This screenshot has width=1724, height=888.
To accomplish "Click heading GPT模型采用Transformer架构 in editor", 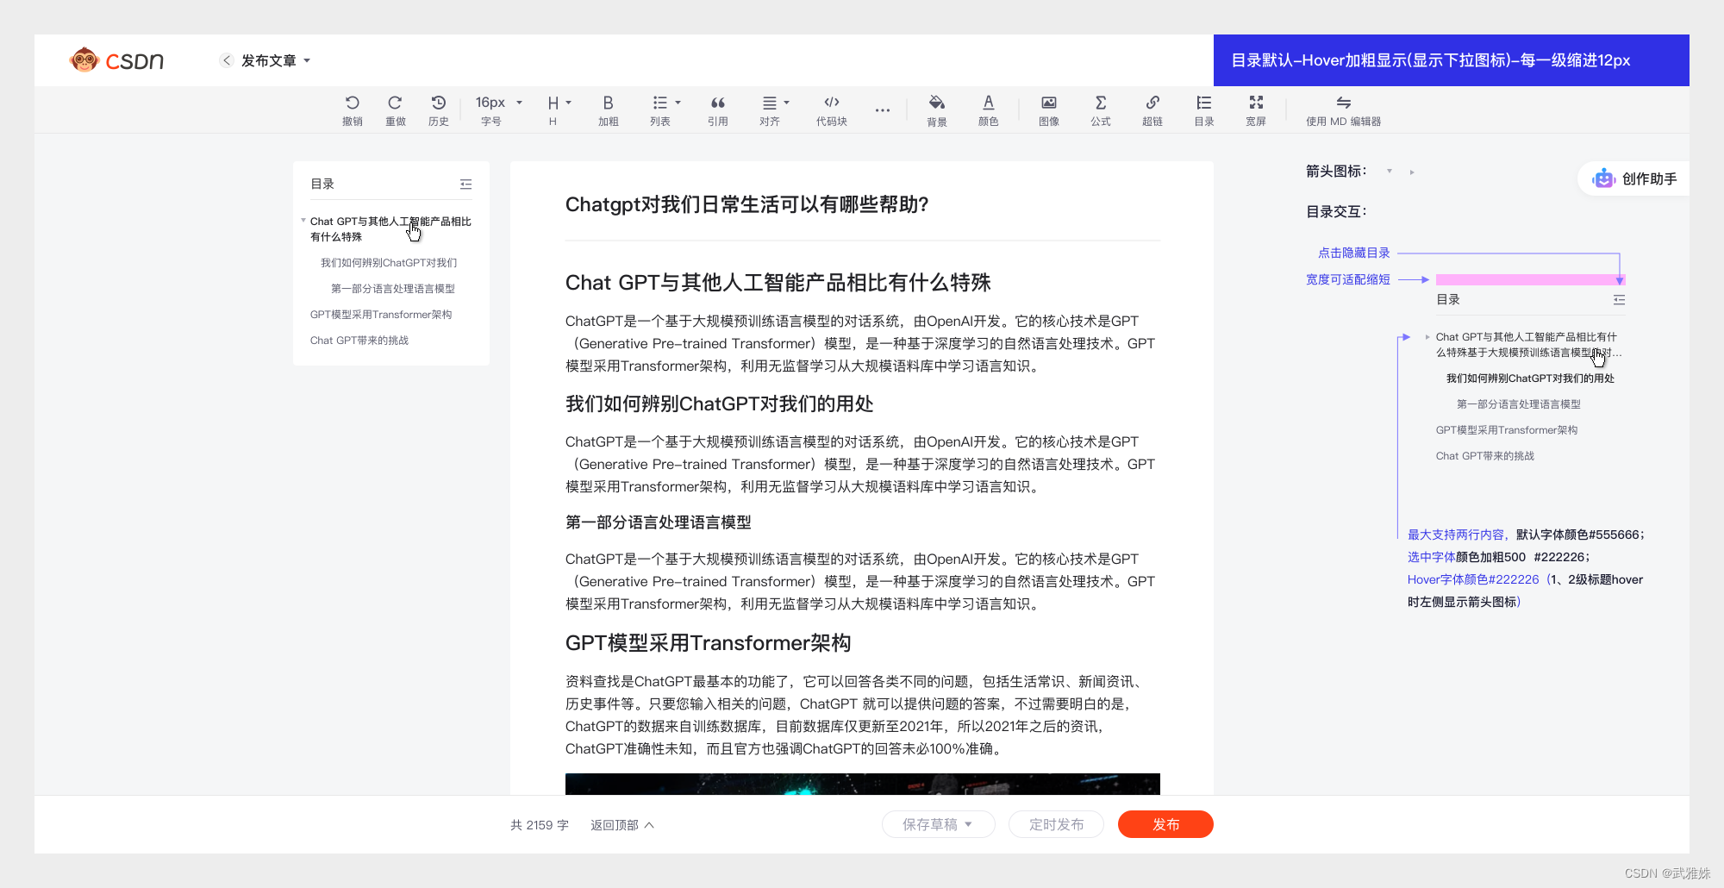I will [708, 643].
